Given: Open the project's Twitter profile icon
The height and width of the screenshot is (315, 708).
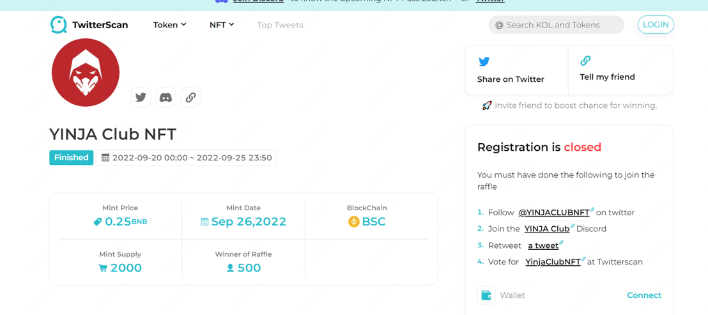Looking at the screenshot, I should [141, 98].
